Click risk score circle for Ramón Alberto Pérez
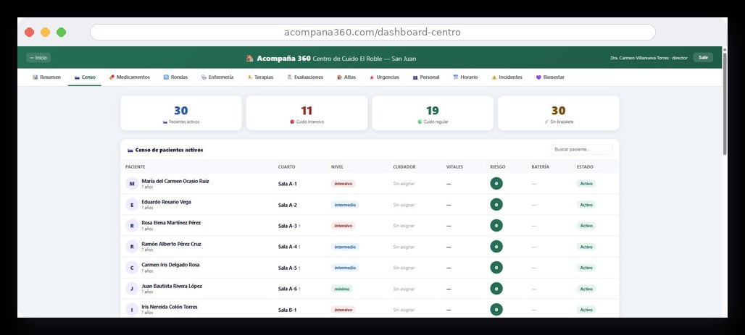Image resolution: width=745 pixels, height=335 pixels. [x=496, y=247]
